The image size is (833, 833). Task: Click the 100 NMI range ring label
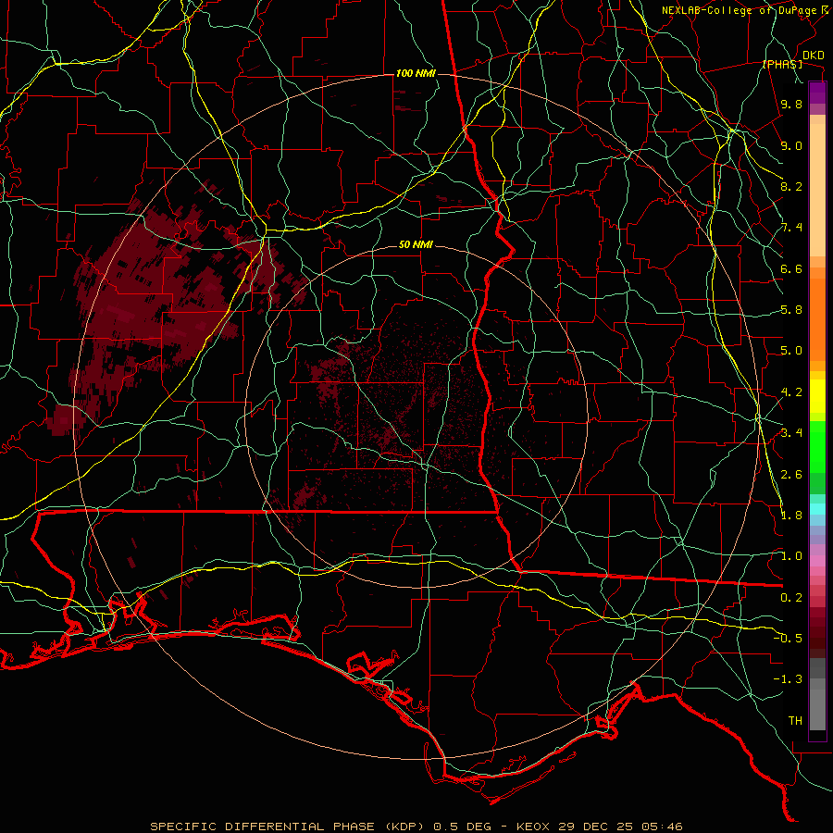(416, 73)
